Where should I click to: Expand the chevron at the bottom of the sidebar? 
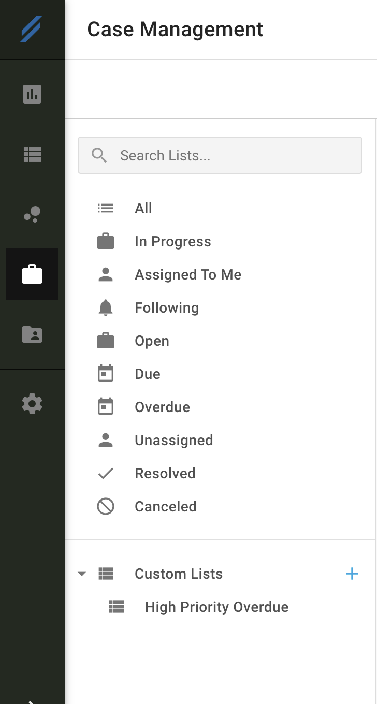(x=32, y=701)
